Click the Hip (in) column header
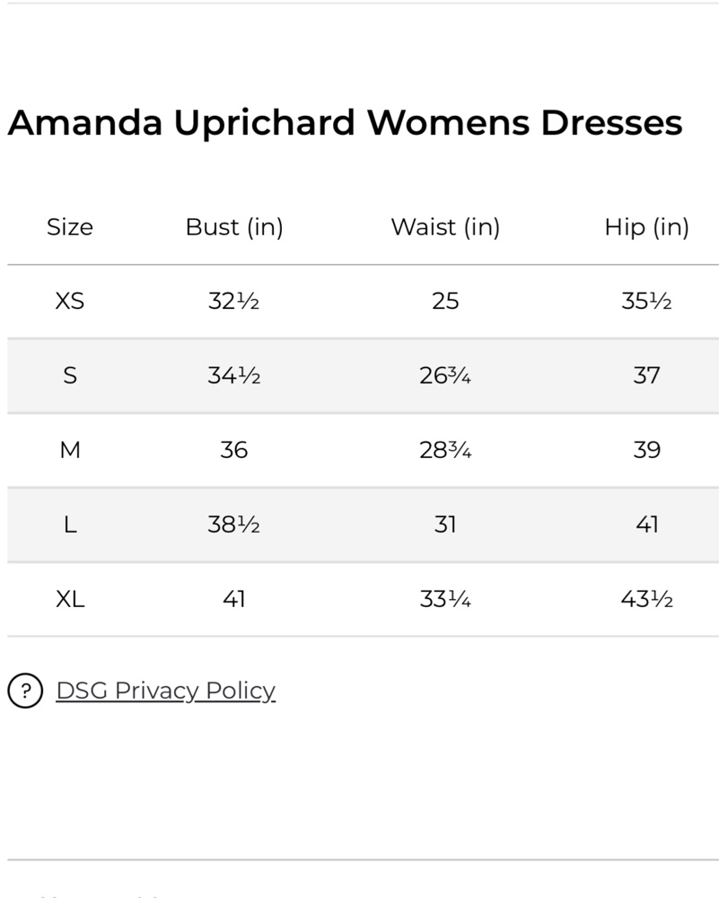The width and height of the screenshot is (719, 898). pos(647,227)
